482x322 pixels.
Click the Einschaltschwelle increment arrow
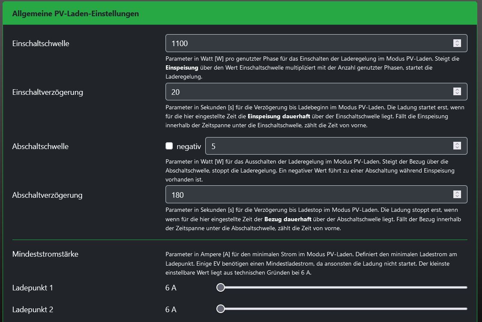click(457, 41)
